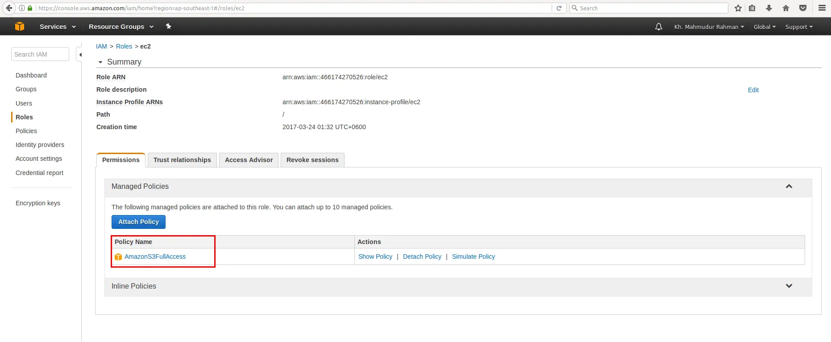The image size is (831, 342).
Task: Open the Pocket icon in browser toolbar
Action: tap(803, 8)
